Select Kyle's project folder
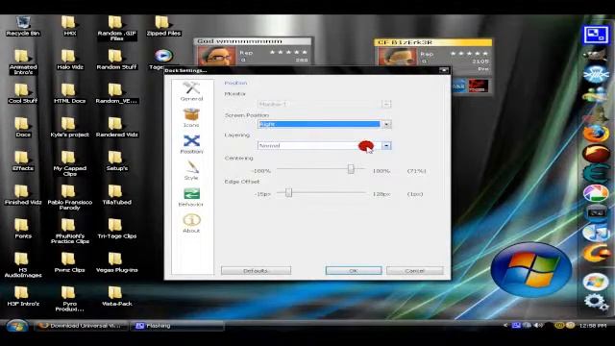Screen dimensions: 615x346 [70, 127]
